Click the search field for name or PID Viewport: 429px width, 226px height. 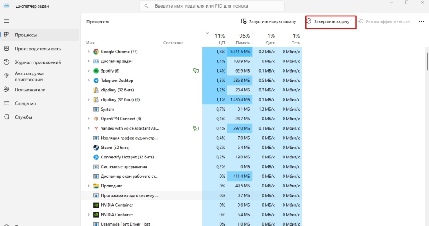pos(212,6)
